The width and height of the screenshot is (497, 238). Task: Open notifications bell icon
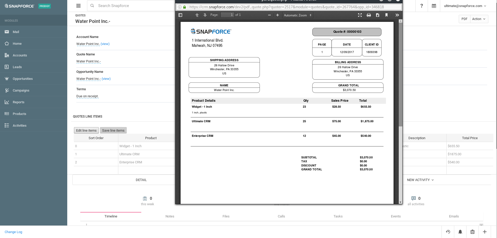point(460,232)
